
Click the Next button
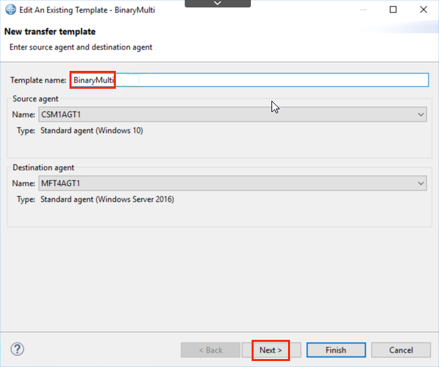tap(271, 350)
